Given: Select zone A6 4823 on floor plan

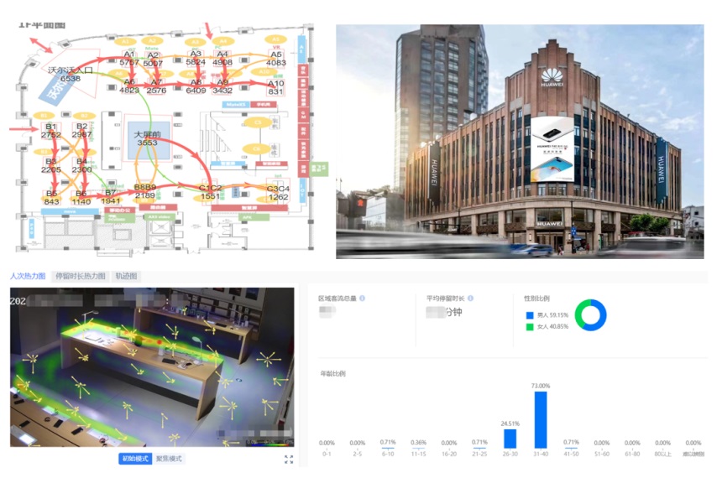Looking at the screenshot, I should [129, 86].
